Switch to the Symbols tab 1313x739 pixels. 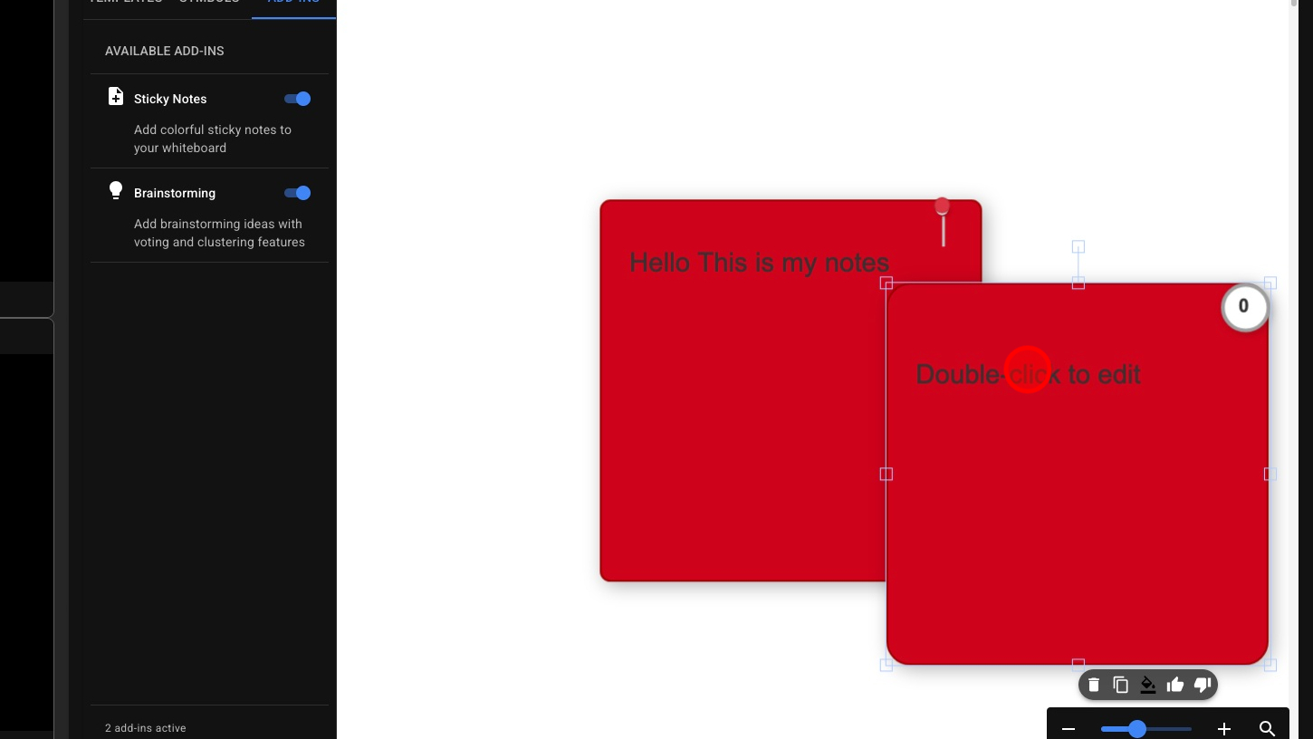[x=209, y=3]
